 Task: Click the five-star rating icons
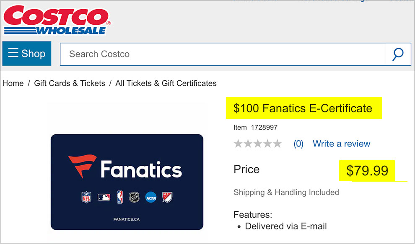(257, 144)
